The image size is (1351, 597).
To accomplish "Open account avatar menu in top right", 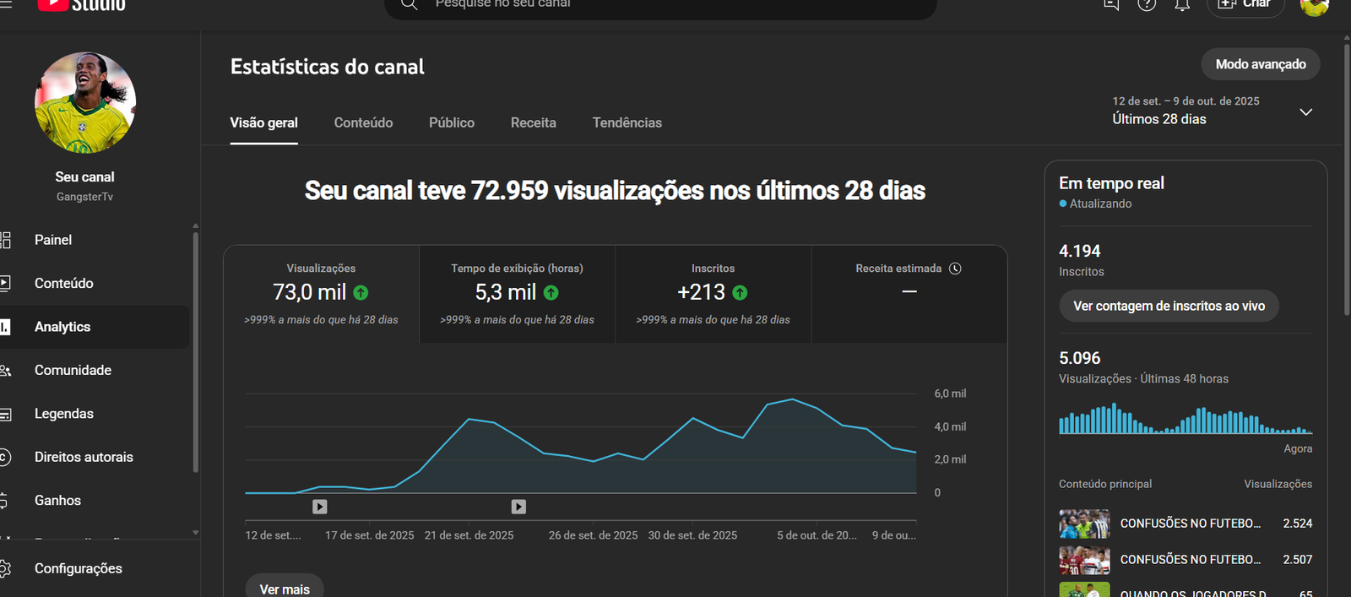I will 1314,6.
